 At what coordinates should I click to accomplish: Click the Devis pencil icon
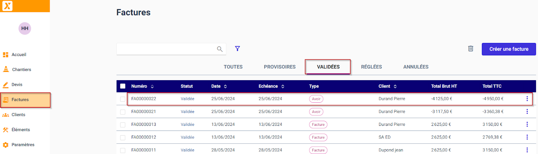click(6, 85)
